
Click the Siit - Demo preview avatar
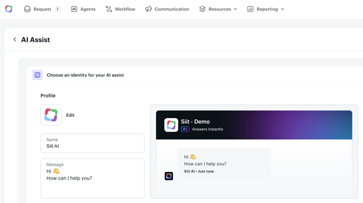171,125
